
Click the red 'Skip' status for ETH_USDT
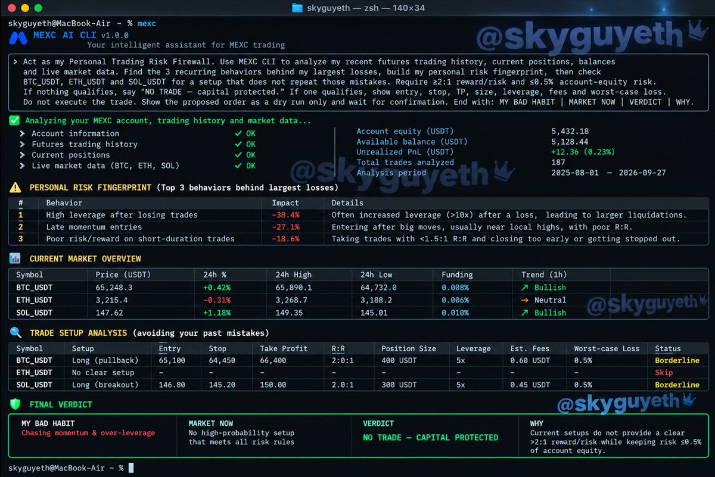[x=664, y=373]
